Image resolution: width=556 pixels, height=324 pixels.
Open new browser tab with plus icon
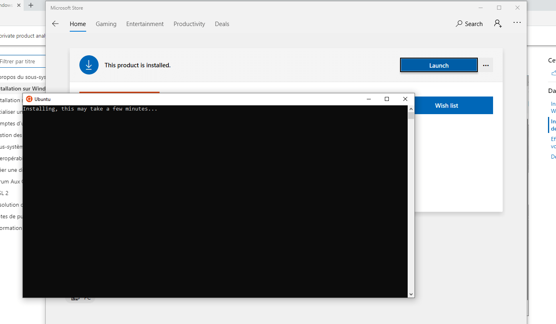(x=31, y=5)
